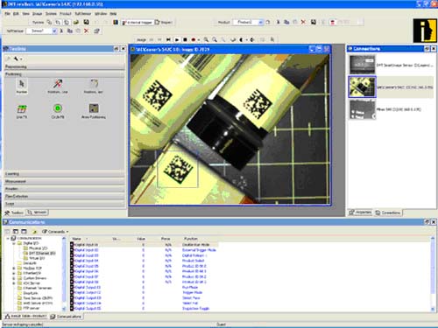Image resolution: width=438 pixels, height=328 pixels.
Task: Click the copy icon in the sensor toolbar
Action: coord(70,31)
